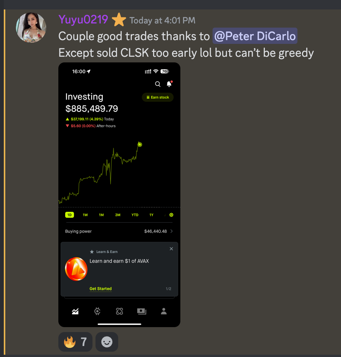Click the @Peter DiCarlo mention
341x357 pixels.
(x=255, y=36)
